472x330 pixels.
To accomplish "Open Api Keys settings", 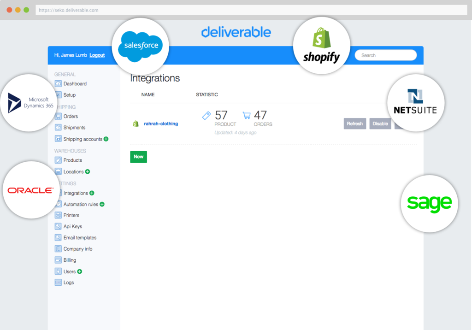I will (72, 226).
